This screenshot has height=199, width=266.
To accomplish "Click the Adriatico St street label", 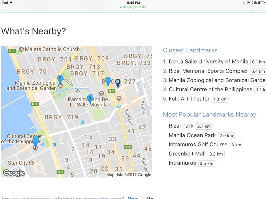I will click(71, 84).
